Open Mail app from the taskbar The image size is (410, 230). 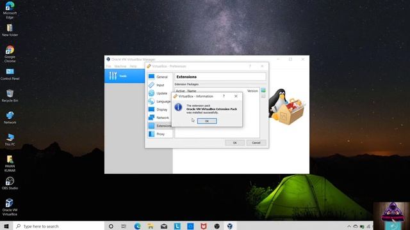[x=164, y=226]
